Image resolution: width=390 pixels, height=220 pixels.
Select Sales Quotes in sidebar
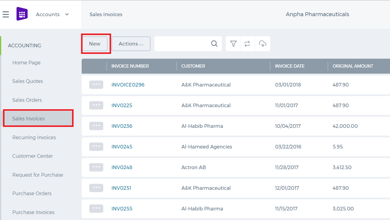pos(28,81)
